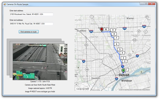Click the start address input field
This screenshot has height=99, width=159.
[31, 14]
